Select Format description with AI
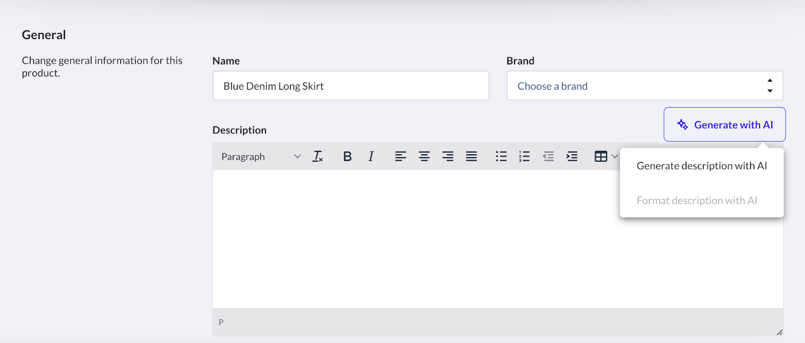The image size is (805, 343). click(x=697, y=200)
